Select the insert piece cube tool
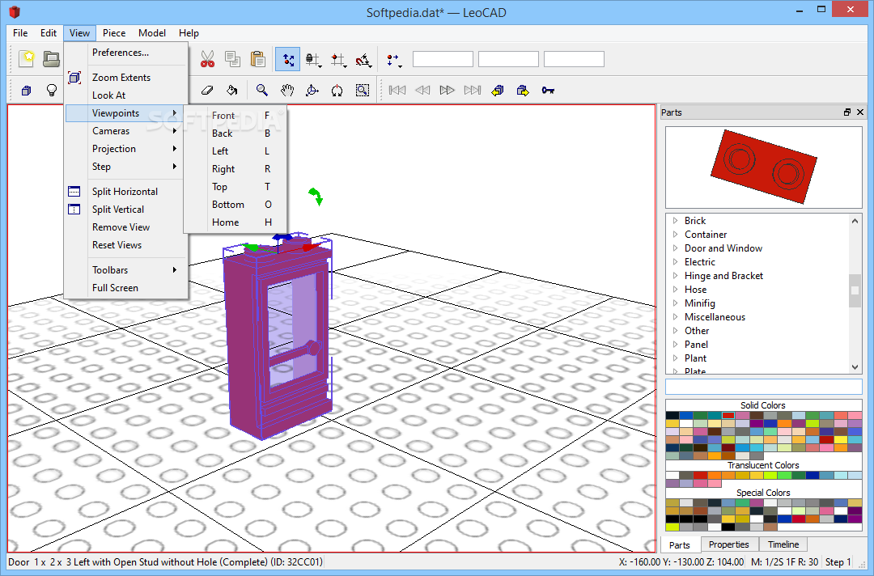Image resolution: width=874 pixels, height=576 pixels. click(26, 91)
